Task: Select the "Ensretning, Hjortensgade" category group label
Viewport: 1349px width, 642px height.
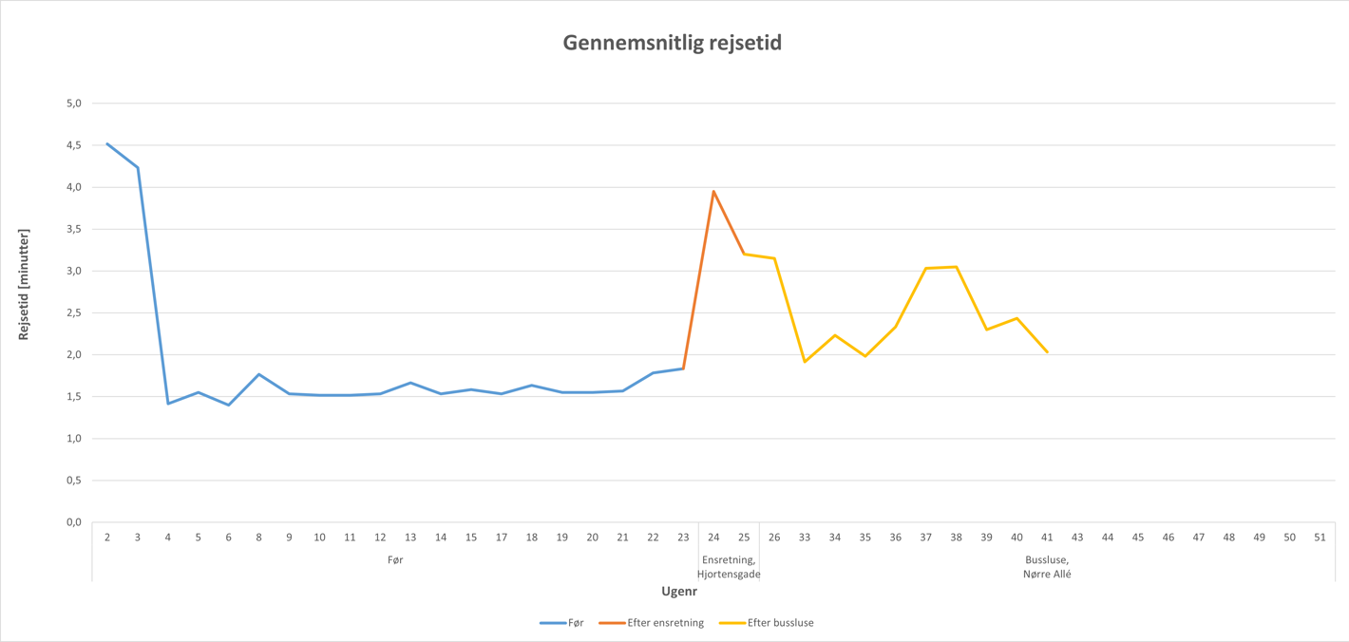Action: (x=728, y=567)
